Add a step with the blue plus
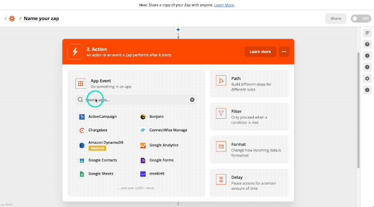This screenshot has width=374, height=207. 178,29
